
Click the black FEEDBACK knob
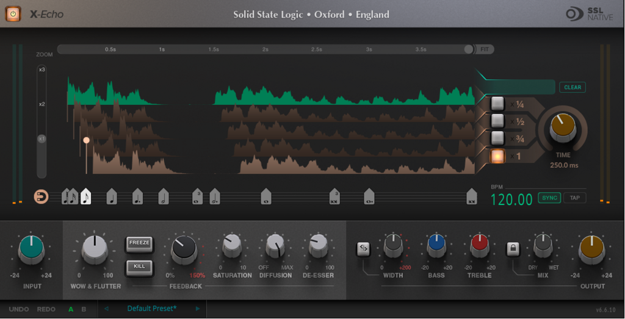(184, 248)
